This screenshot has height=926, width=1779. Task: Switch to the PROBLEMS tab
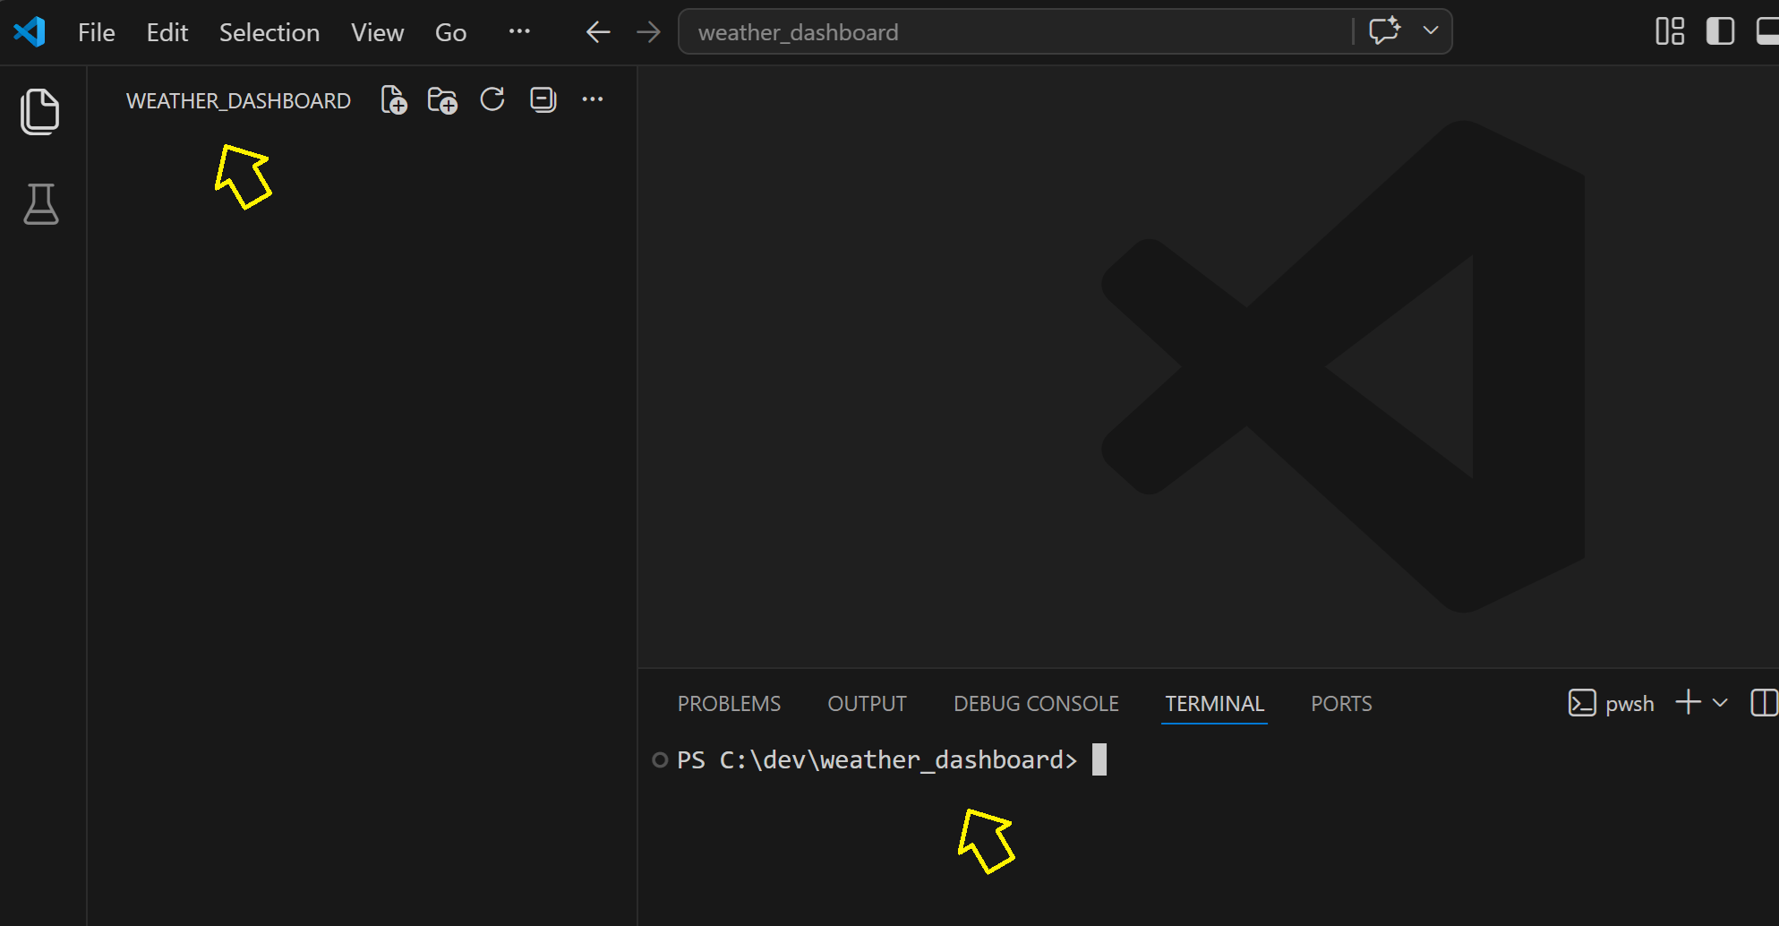pos(729,704)
